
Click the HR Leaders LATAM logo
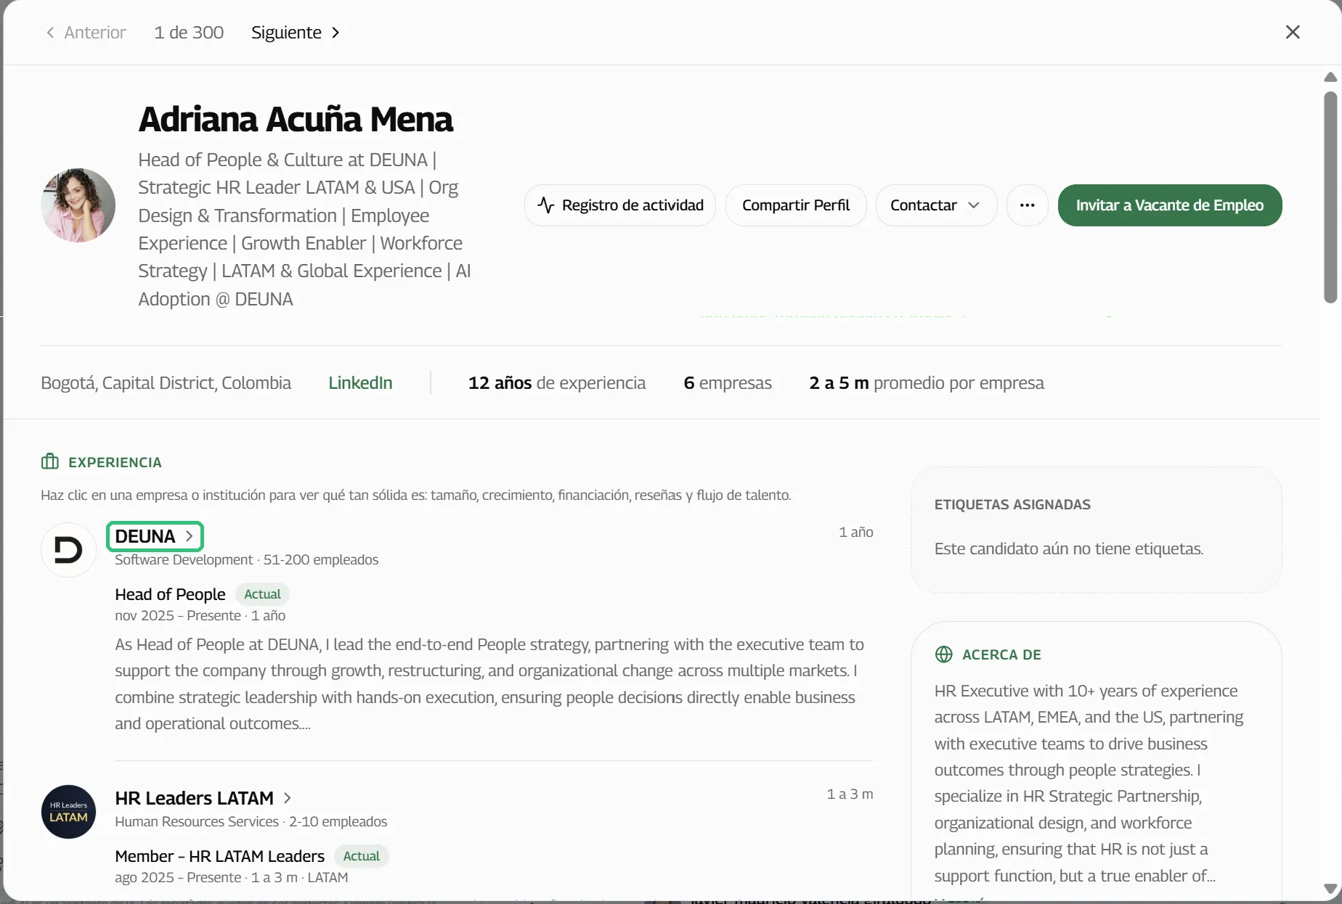pos(68,812)
